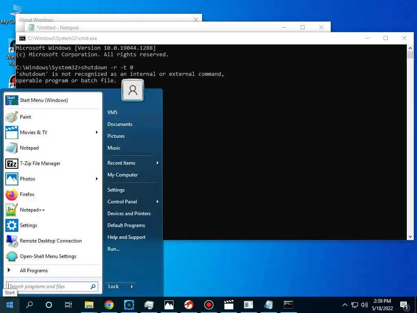Maximize the Untitled - Notepad window
This screenshot has height=313, width=417.
pyautogui.click(x=303, y=27)
